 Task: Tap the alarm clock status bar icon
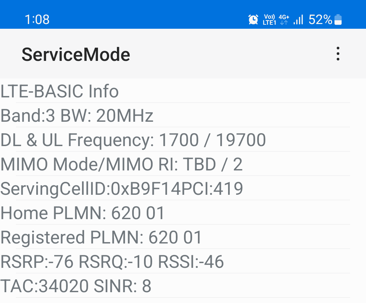253,20
